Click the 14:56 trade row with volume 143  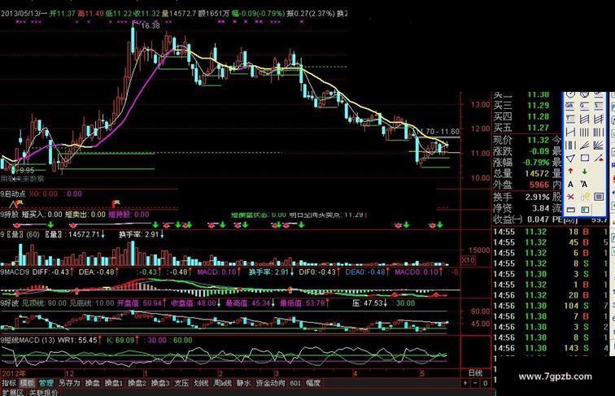551,348
